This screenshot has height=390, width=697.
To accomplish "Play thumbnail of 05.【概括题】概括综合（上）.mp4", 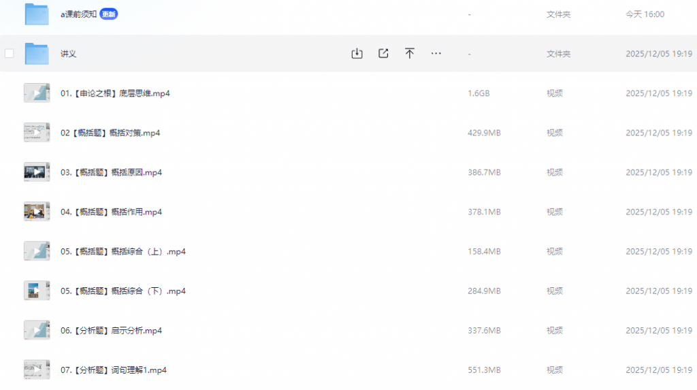I will (x=37, y=251).
